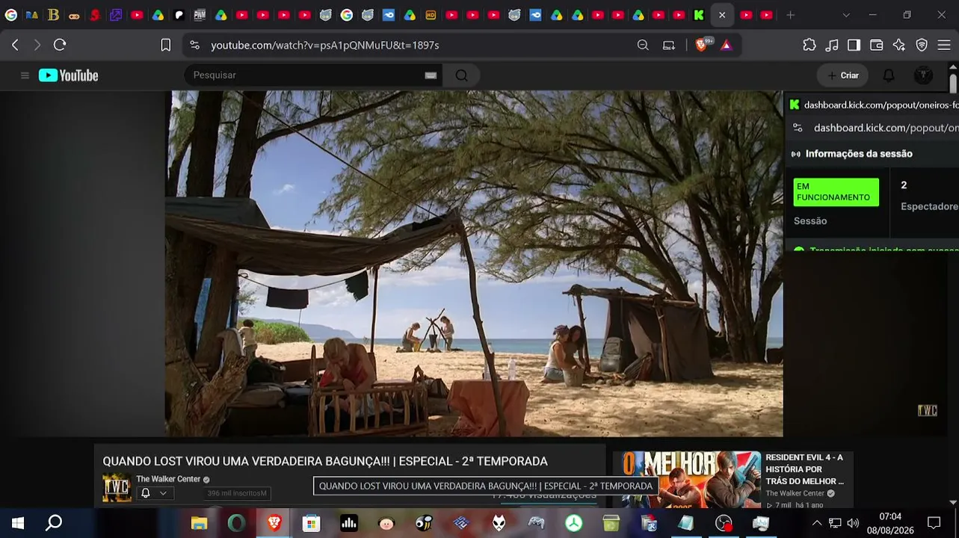959x538 pixels.
Task: Open the Brave Wallet icon
Action: pyautogui.click(x=877, y=45)
